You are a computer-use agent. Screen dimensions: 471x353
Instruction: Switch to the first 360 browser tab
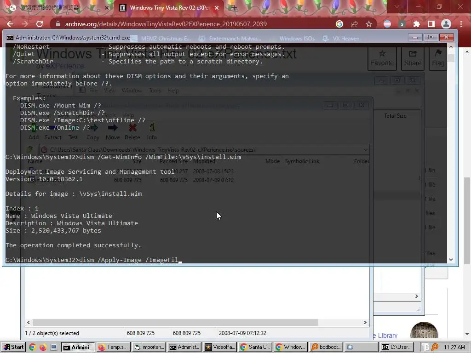pyautogui.click(x=57, y=8)
